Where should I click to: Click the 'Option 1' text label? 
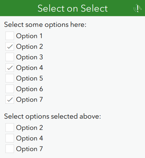click(29, 36)
